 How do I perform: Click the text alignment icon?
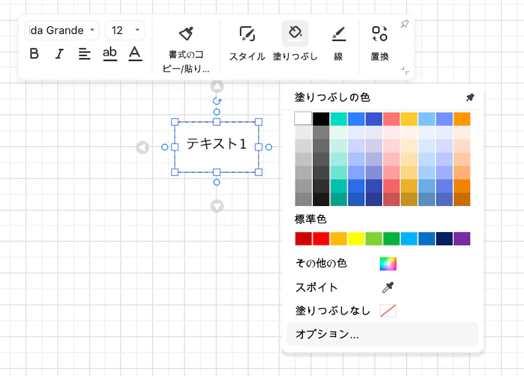point(84,54)
